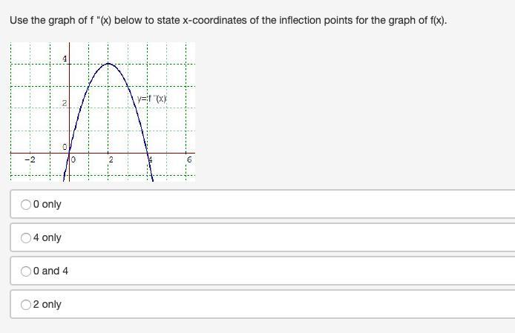Screen dimensions: 515x333
Task: Click the x-axis label "2" below the axis
Action: point(111,159)
